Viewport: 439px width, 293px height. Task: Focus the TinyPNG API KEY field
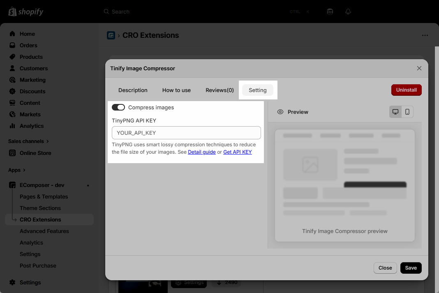coord(186,133)
